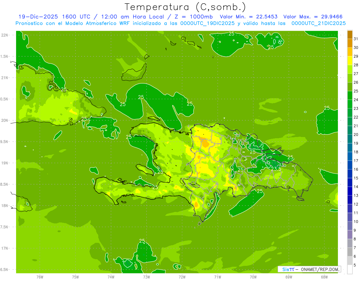Click the '22N' latitude axis label
The width and height of the screenshot is (364, 281).
[5, 35]
